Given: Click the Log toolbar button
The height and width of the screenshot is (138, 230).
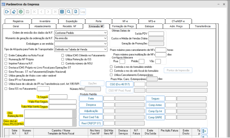Looking at the screenshot, I should [83, 12].
